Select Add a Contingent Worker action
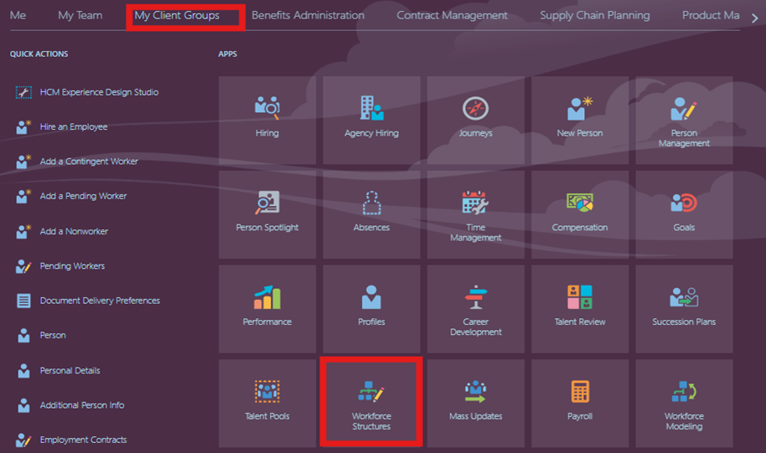766x453 pixels. coord(89,162)
